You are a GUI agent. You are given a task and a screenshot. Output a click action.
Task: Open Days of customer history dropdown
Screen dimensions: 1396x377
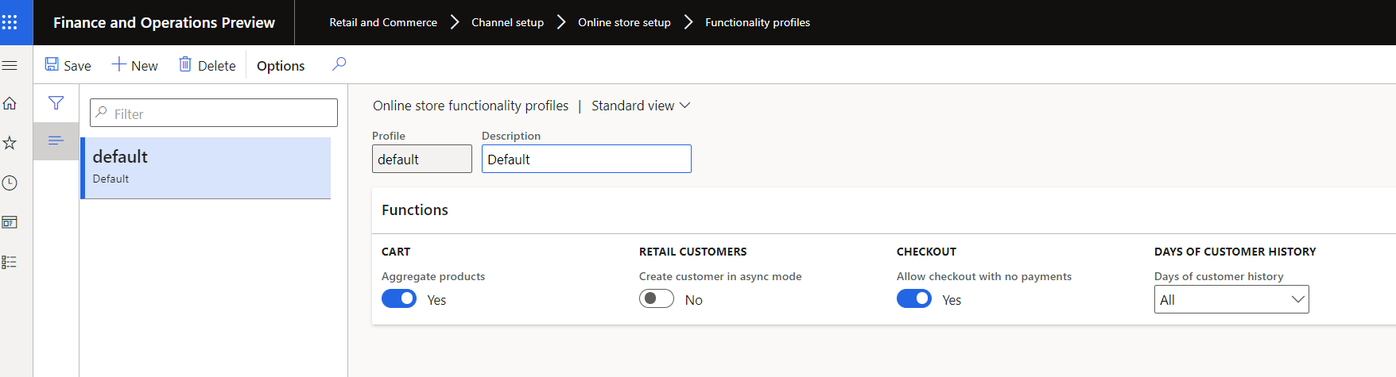tap(1231, 300)
